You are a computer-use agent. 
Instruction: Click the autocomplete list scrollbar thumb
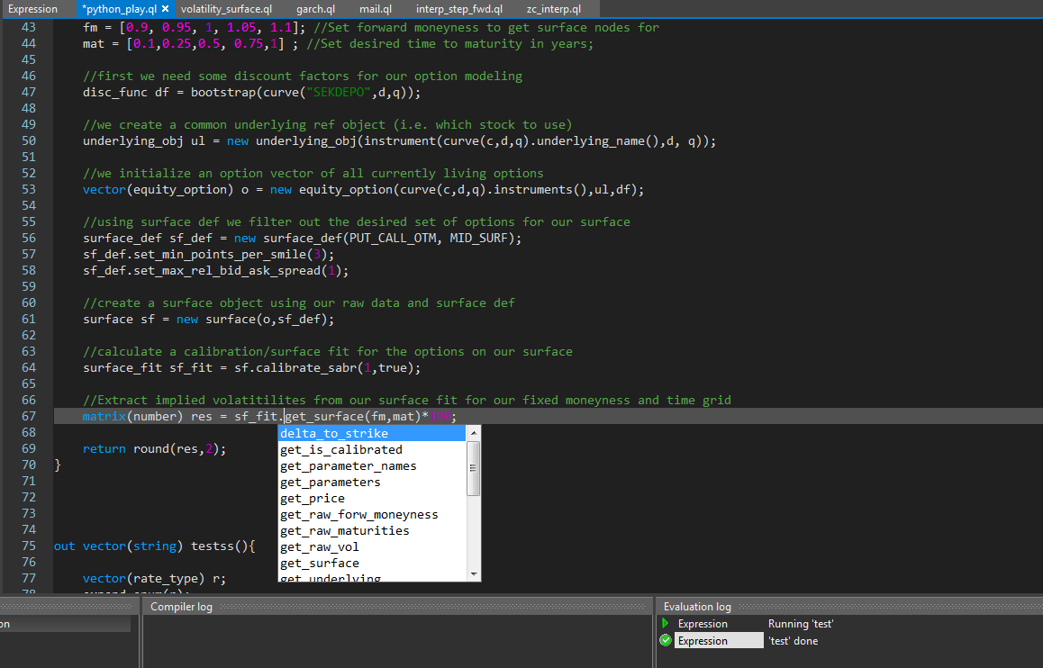pos(474,468)
